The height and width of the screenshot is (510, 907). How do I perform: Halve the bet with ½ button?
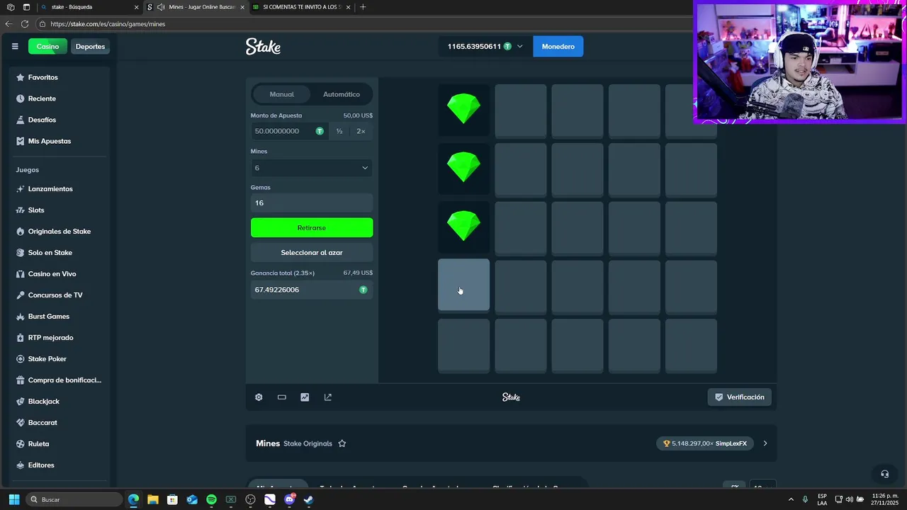click(339, 131)
